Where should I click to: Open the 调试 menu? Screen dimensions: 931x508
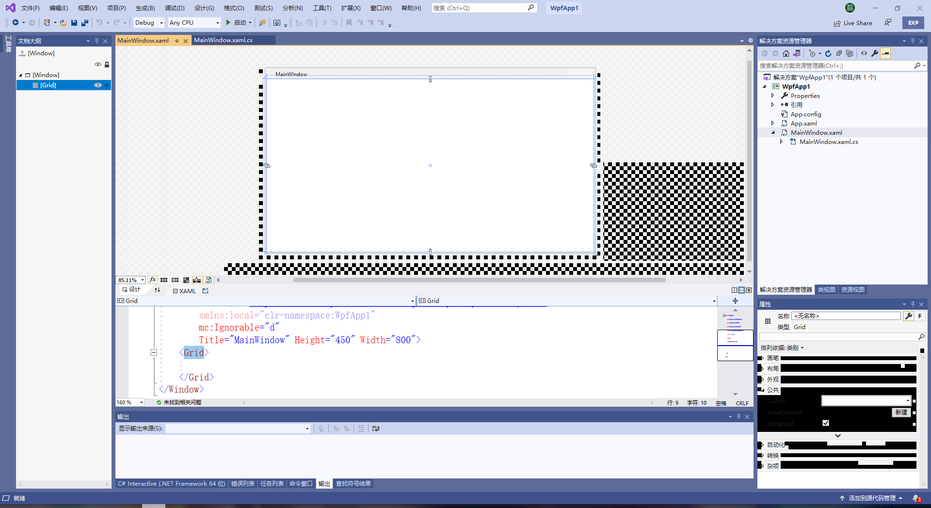point(175,8)
